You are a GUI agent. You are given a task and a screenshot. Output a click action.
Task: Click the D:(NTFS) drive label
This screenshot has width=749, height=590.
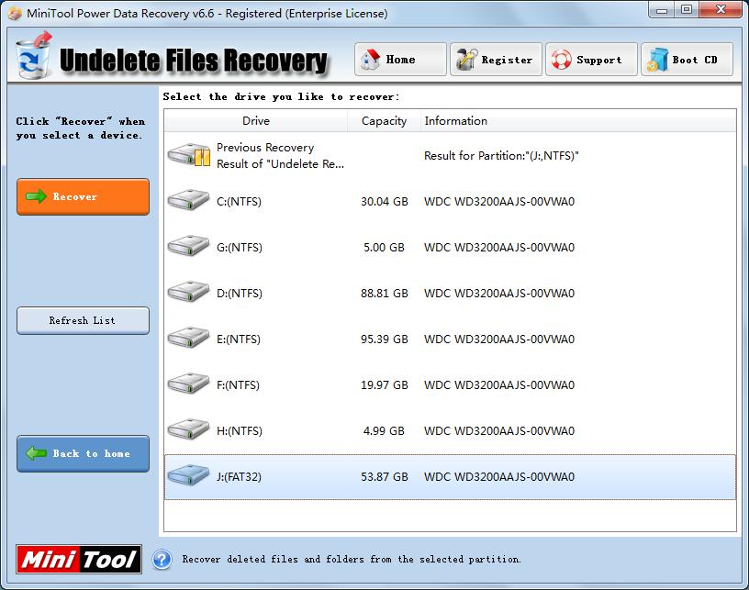pos(240,293)
